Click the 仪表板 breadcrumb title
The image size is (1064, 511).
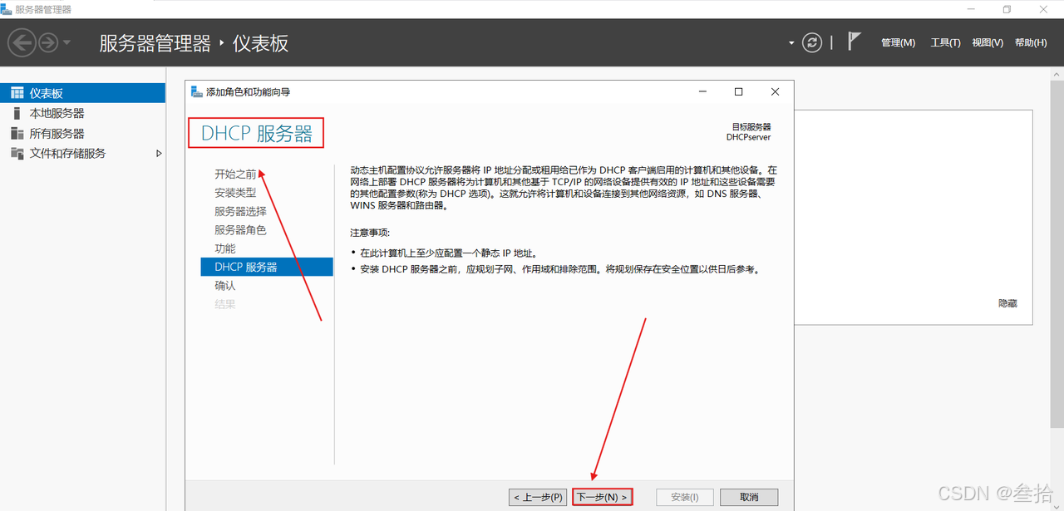(261, 43)
